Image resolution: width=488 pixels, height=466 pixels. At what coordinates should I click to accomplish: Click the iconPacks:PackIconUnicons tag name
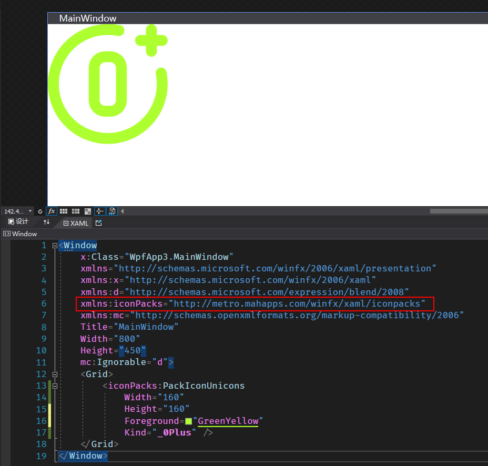pos(177,386)
